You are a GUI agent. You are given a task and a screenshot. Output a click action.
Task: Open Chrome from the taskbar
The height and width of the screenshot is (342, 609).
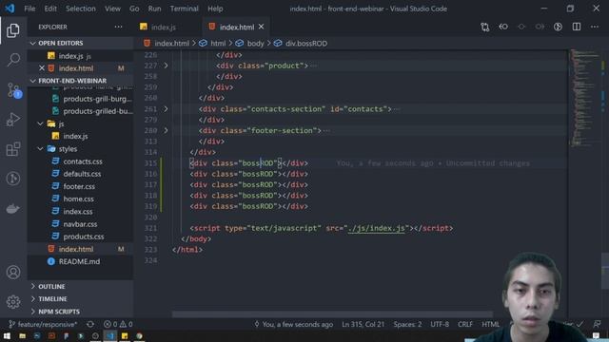[x=139, y=335]
